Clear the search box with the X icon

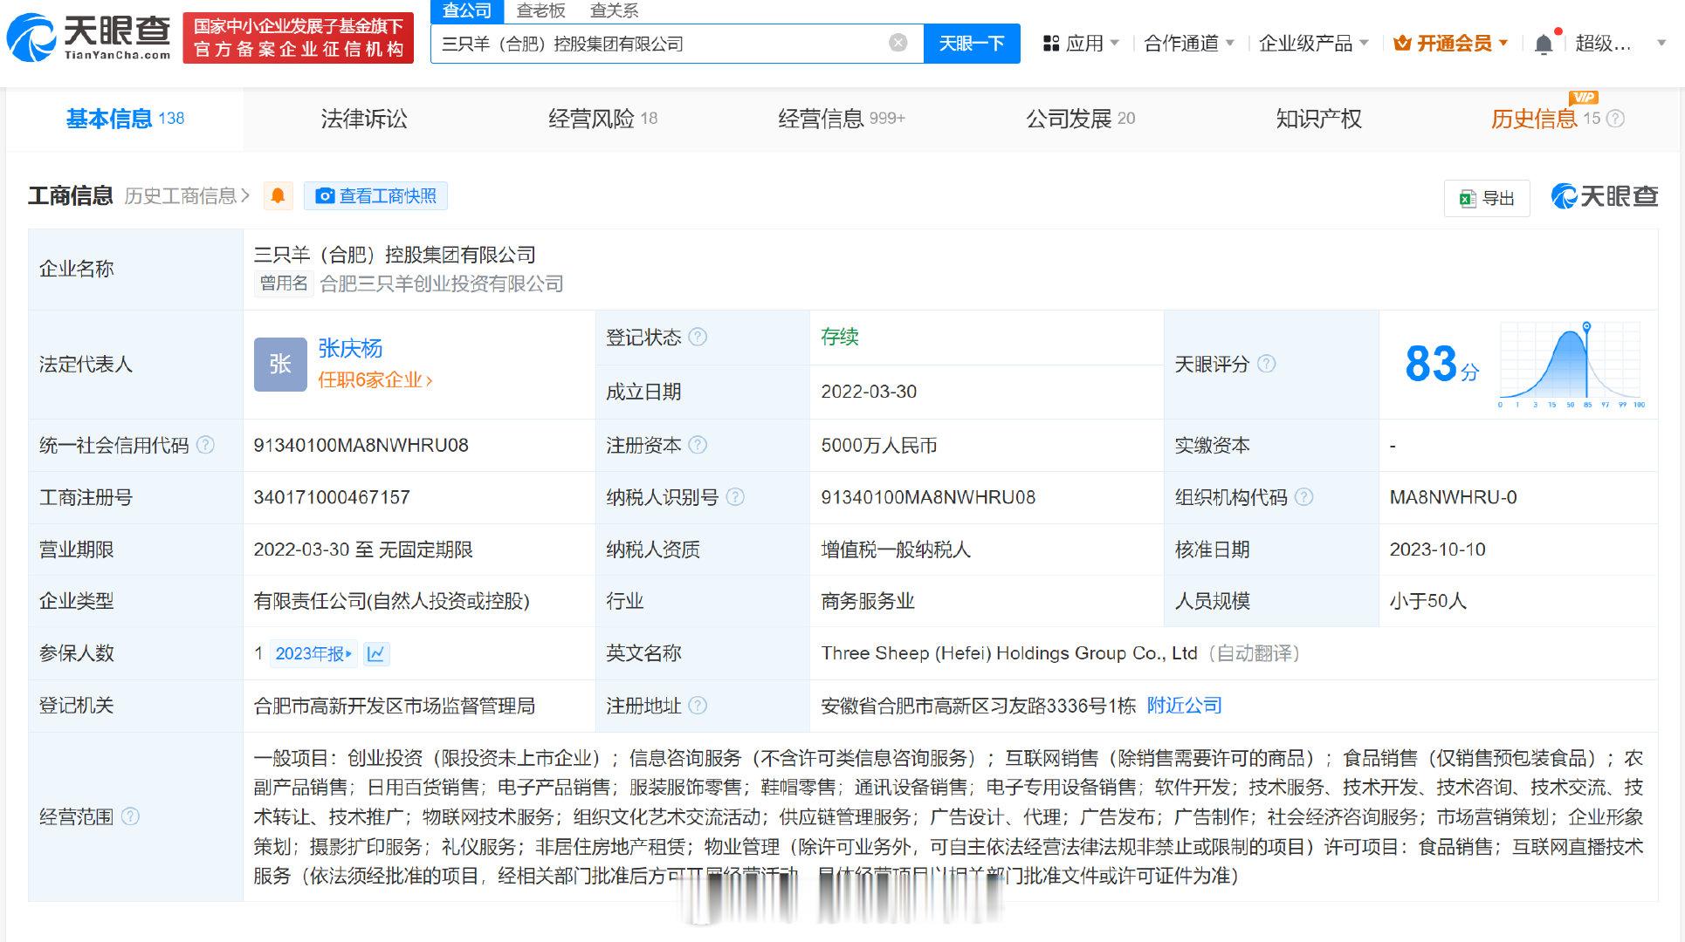898,43
